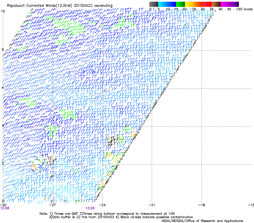Click longitude label '-27' on the bottom axis
The width and height of the screenshot is (254, 223).
coord(53,205)
